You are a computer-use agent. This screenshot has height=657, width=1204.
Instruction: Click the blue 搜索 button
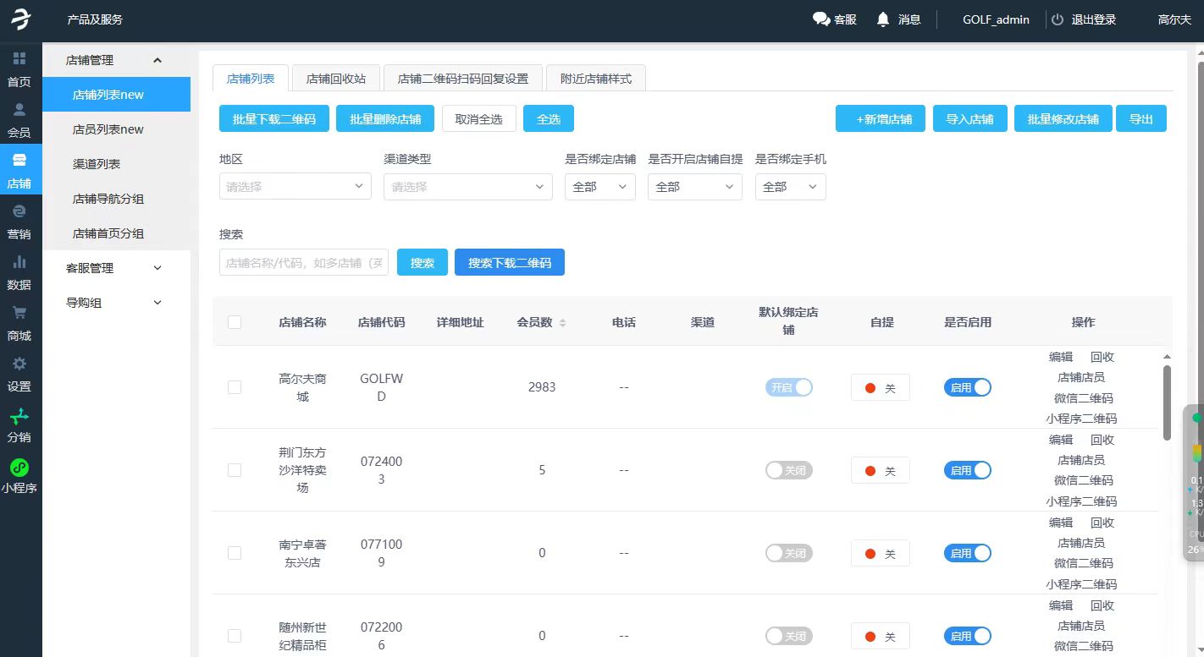(x=423, y=263)
